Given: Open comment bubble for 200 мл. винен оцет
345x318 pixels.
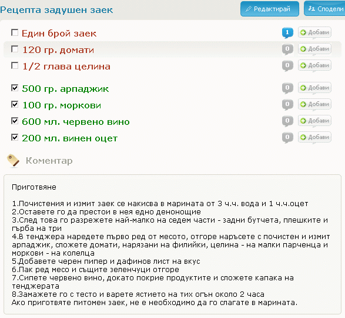Looking at the screenshot, I should point(287,138).
